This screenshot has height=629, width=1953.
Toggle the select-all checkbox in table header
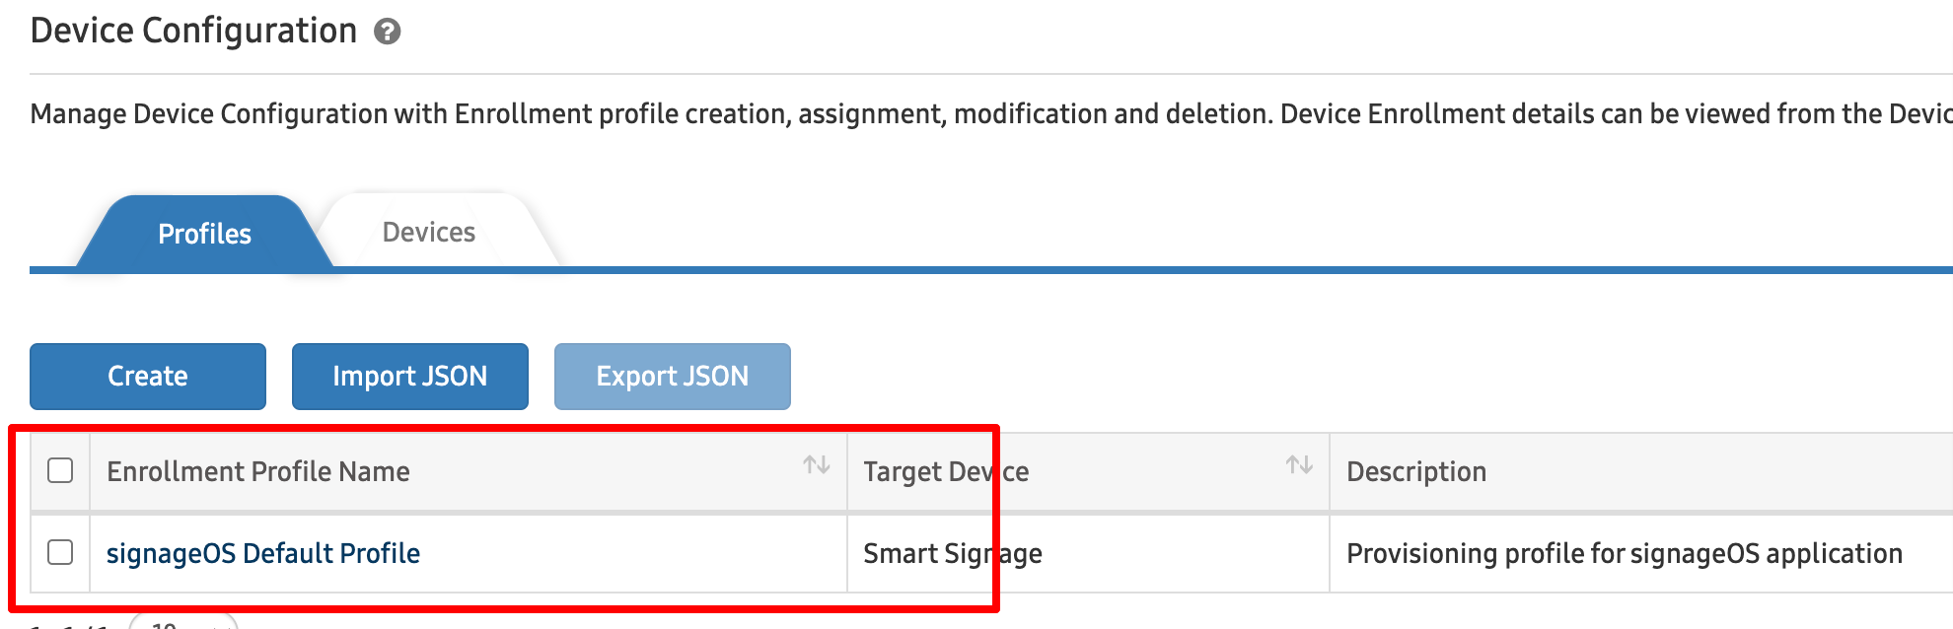(60, 470)
